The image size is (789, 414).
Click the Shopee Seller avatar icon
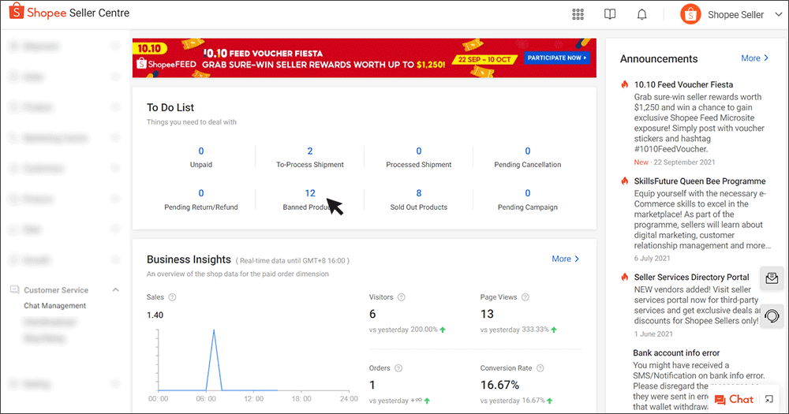point(690,14)
